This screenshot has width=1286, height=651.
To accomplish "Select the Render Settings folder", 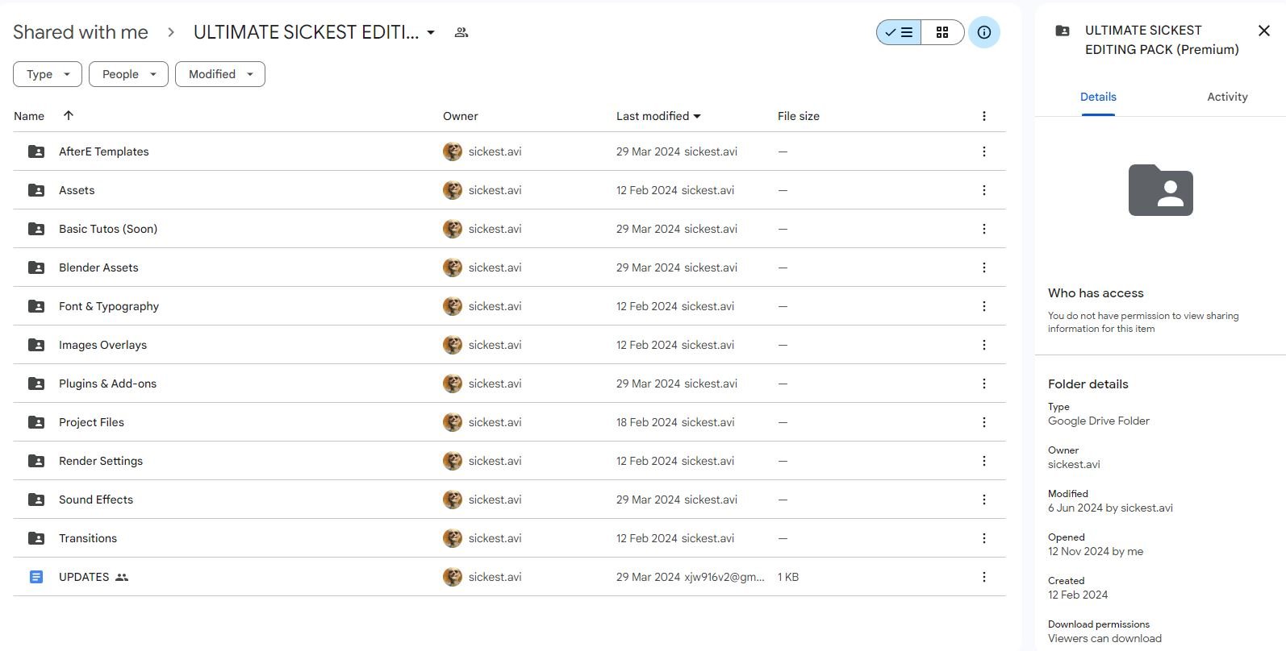I will coord(101,461).
